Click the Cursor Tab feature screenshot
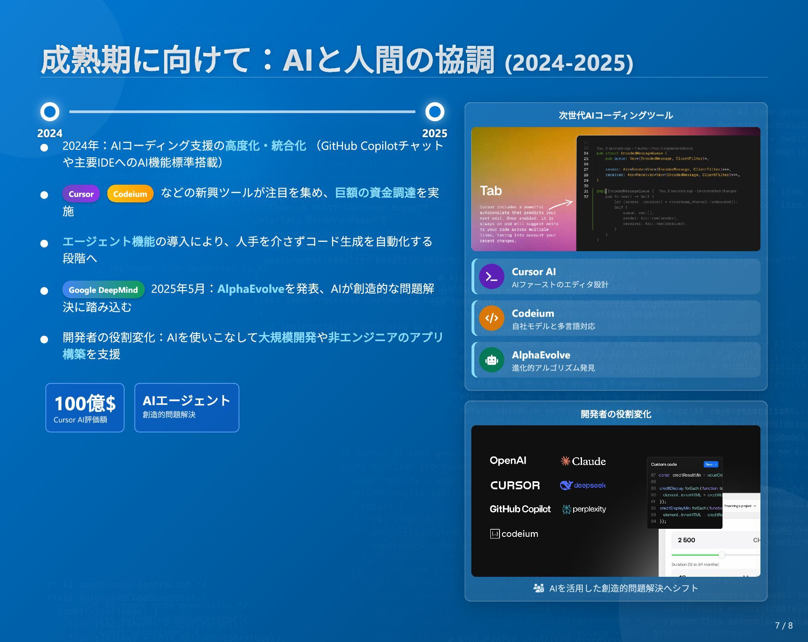 tap(616, 189)
